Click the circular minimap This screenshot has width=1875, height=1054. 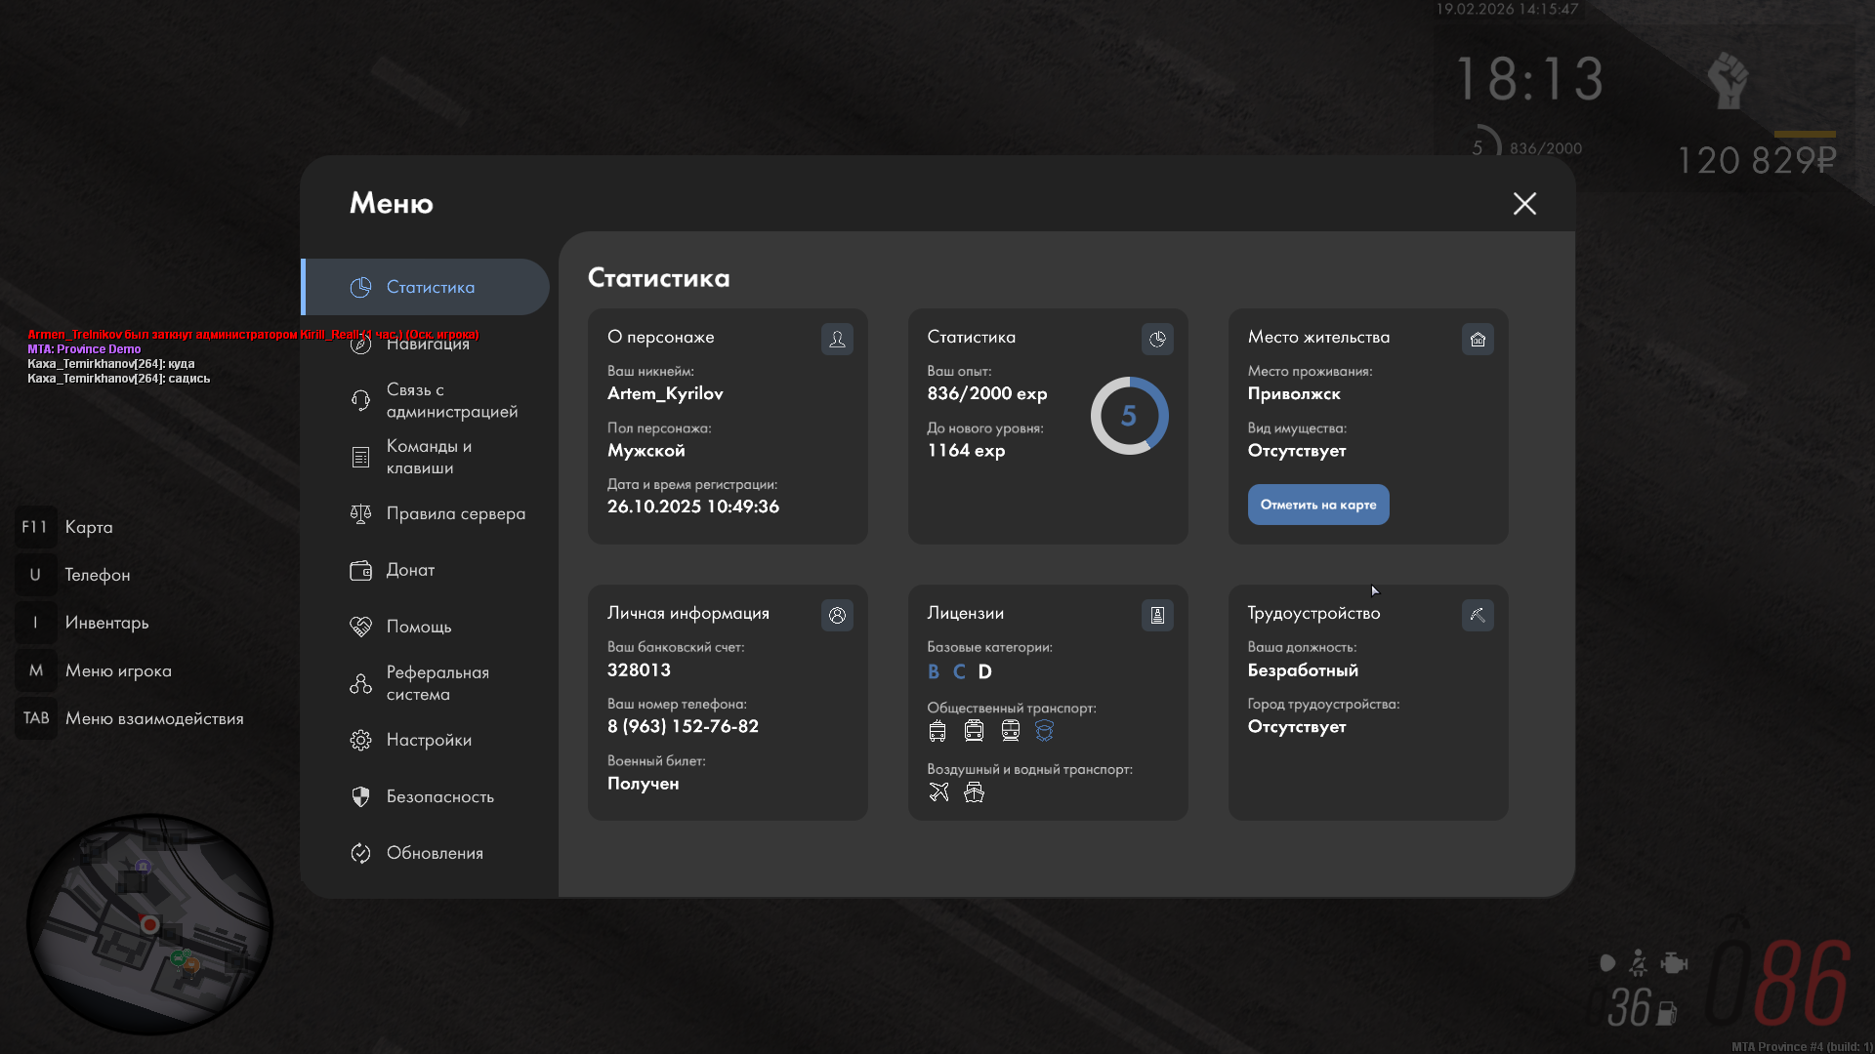(149, 924)
